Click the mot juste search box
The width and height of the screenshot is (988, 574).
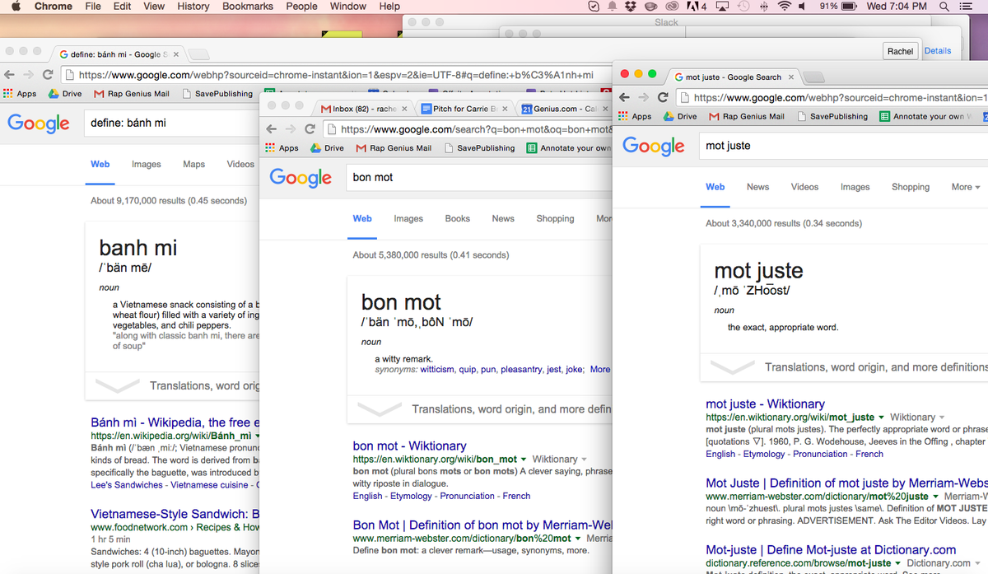(843, 146)
